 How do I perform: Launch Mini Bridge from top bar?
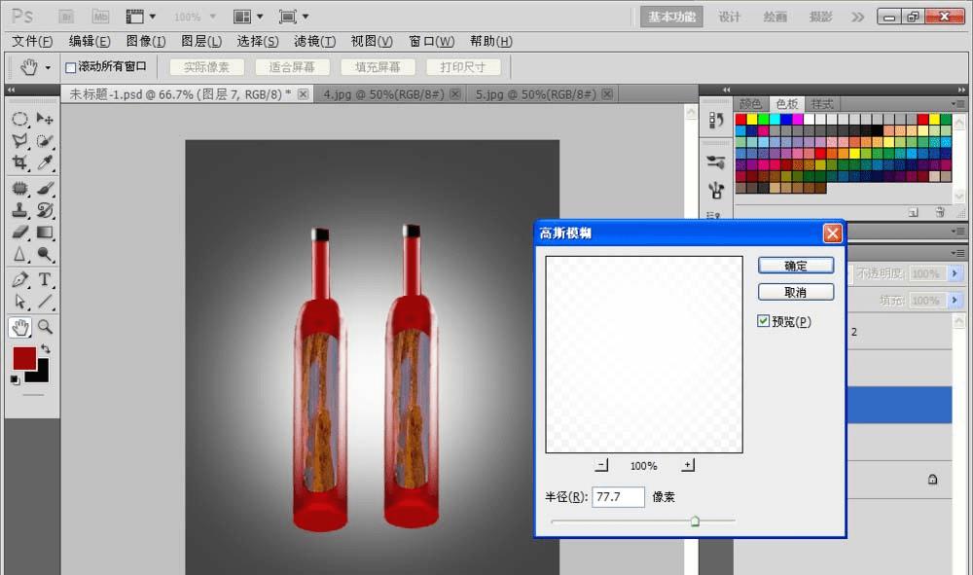click(x=100, y=17)
